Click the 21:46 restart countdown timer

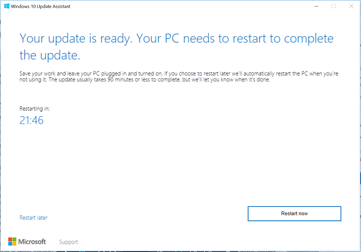[31, 121]
